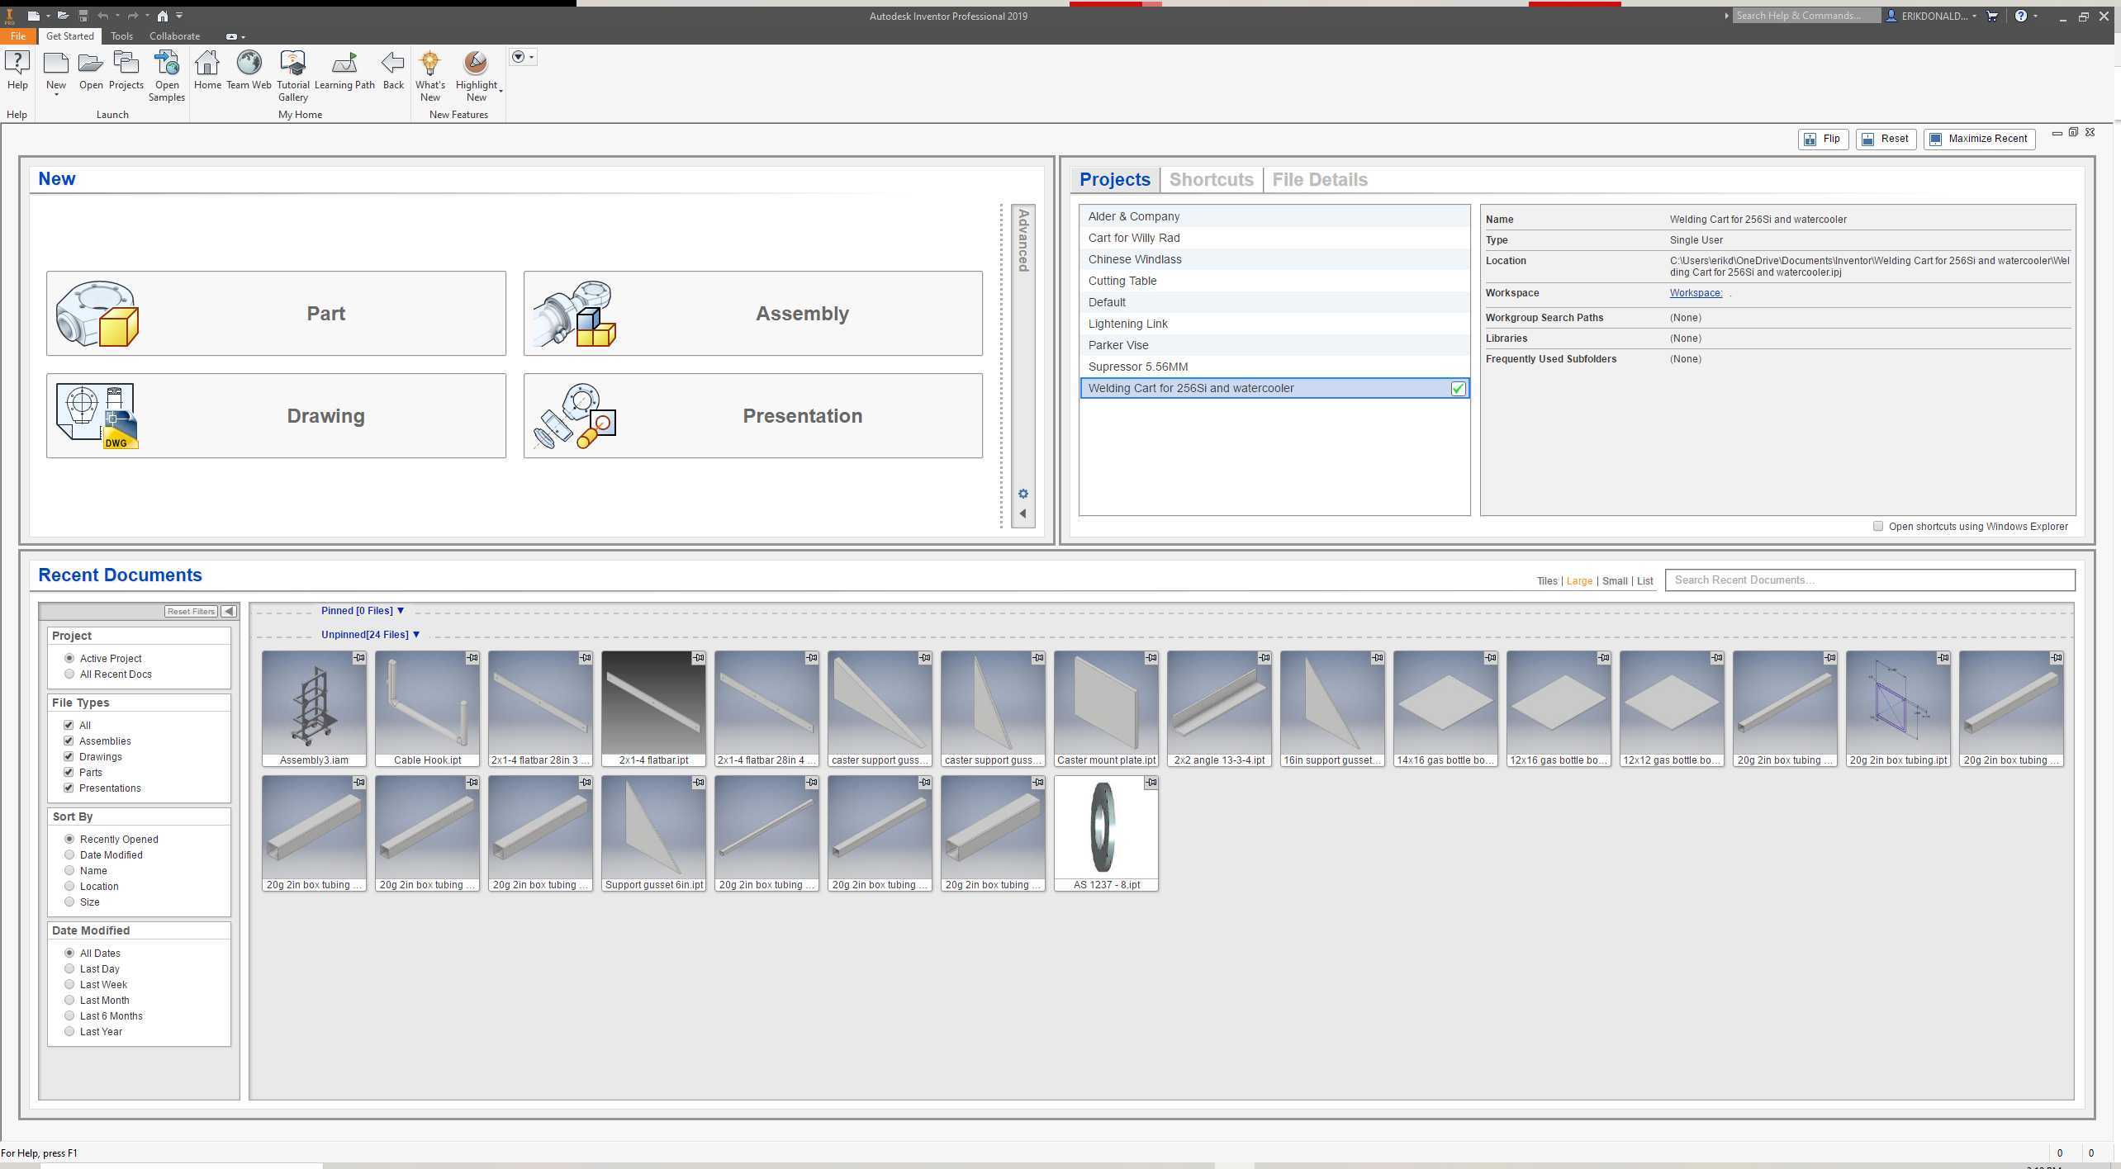Viewport: 2121px width, 1169px height.
Task: Open the Highlight New dropdown arrow
Action: [501, 91]
